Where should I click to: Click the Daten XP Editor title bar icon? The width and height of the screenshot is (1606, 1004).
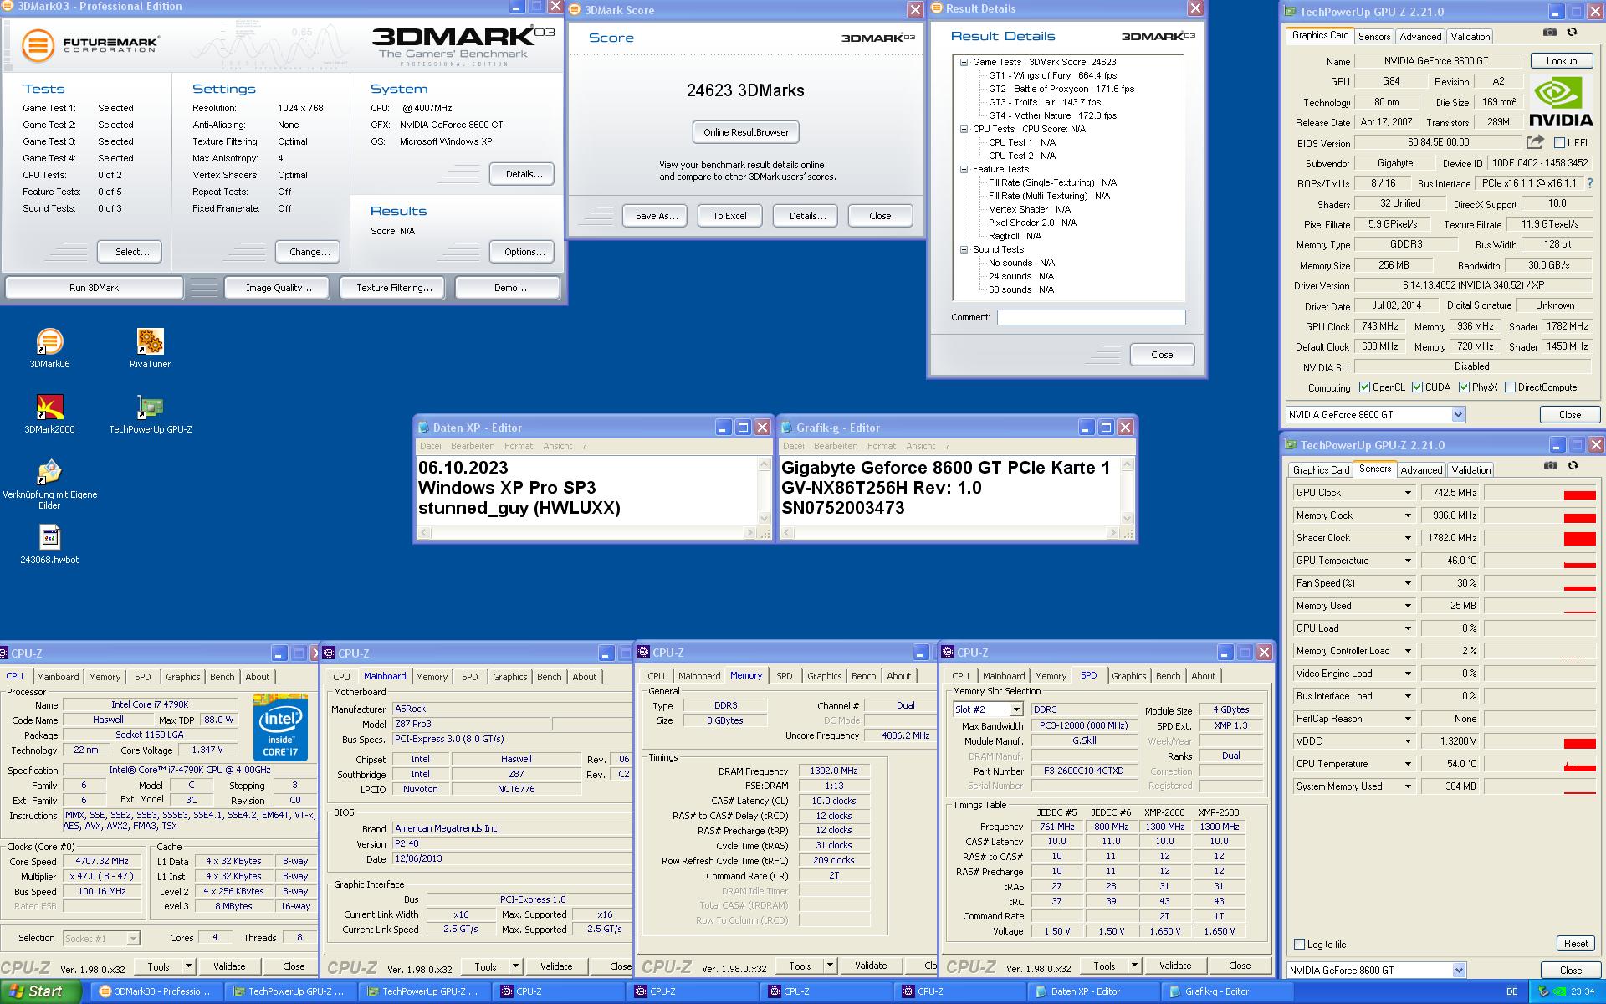click(423, 428)
